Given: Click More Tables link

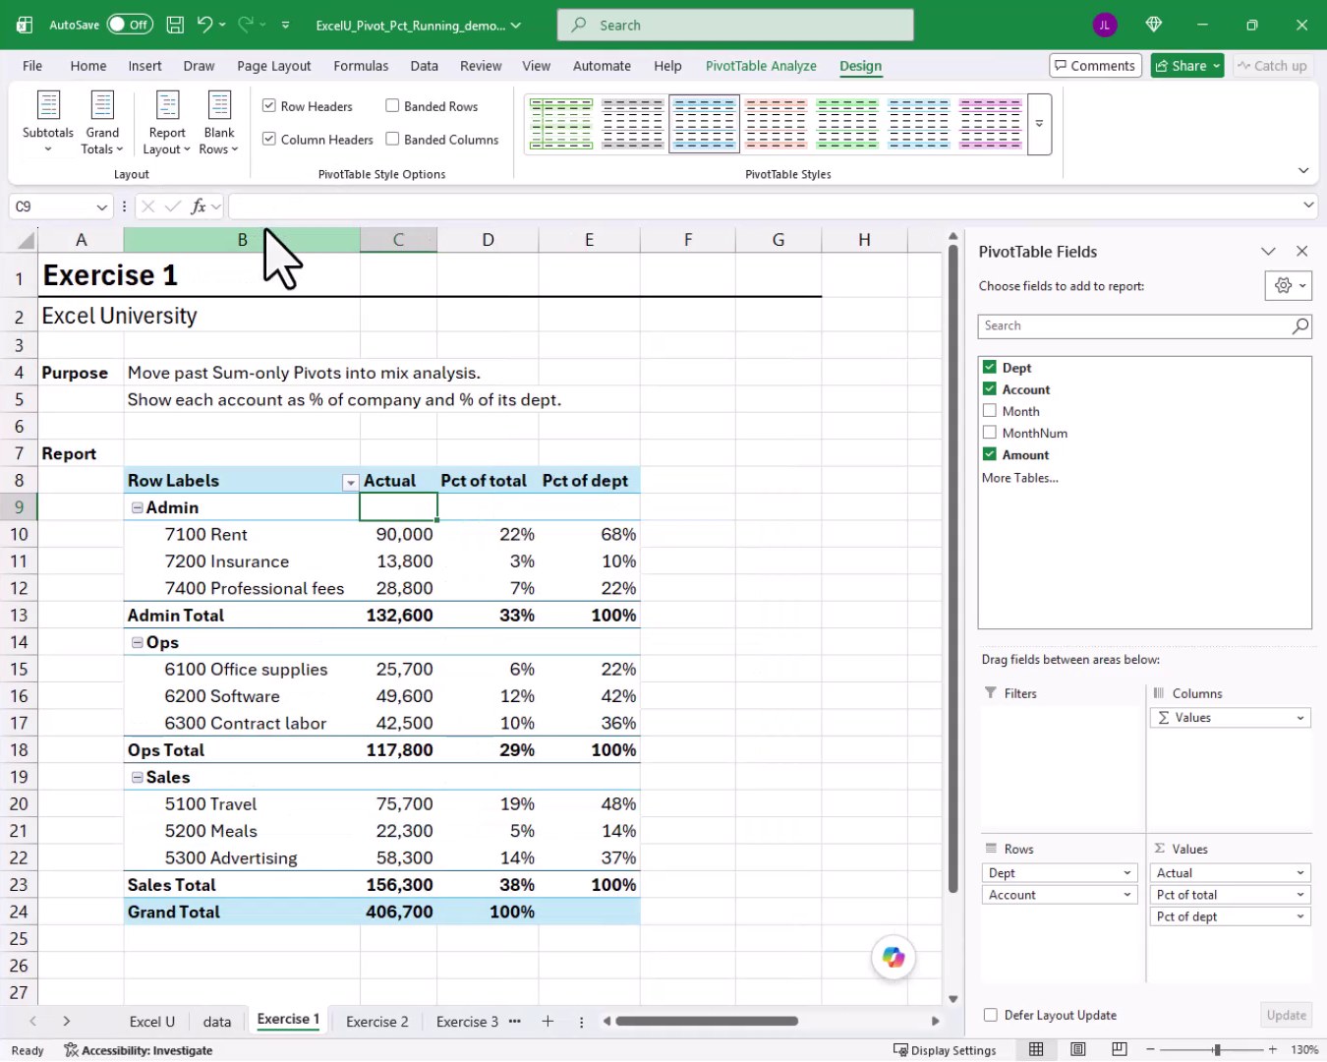Looking at the screenshot, I should (x=1020, y=478).
